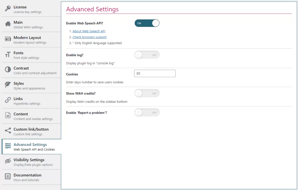Turn on Show WAH credits
This screenshot has height=190, width=298.
[x=147, y=93]
